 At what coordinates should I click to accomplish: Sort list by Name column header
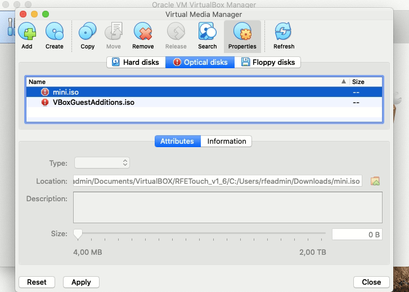186,82
